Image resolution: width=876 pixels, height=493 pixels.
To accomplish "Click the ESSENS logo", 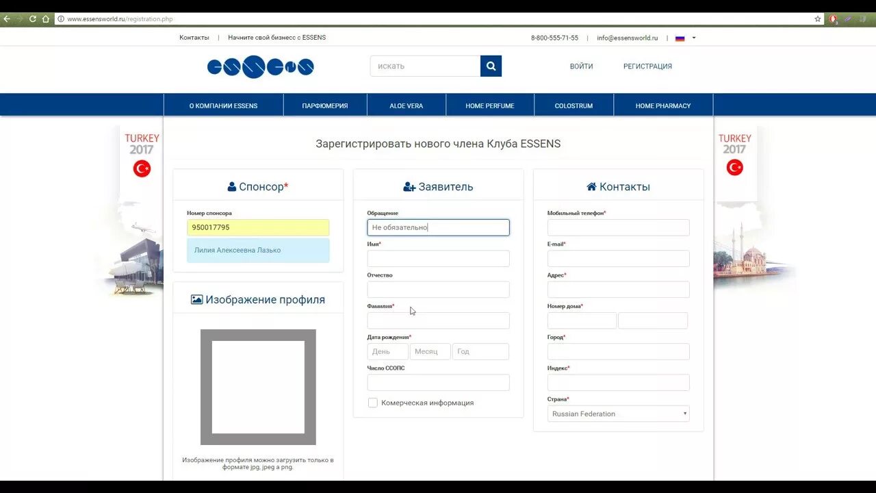I will (x=261, y=66).
